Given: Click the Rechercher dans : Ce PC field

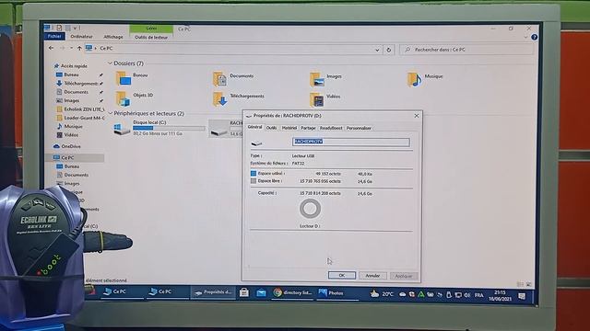Looking at the screenshot, I should point(466,50).
